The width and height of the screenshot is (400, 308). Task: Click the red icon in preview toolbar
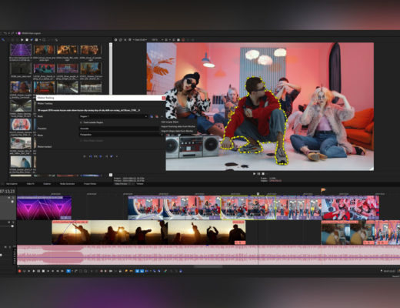[x=183, y=40]
